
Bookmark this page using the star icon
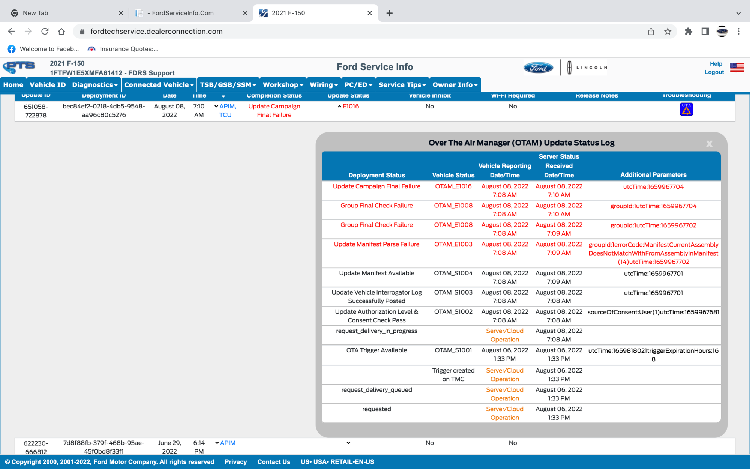click(x=668, y=31)
